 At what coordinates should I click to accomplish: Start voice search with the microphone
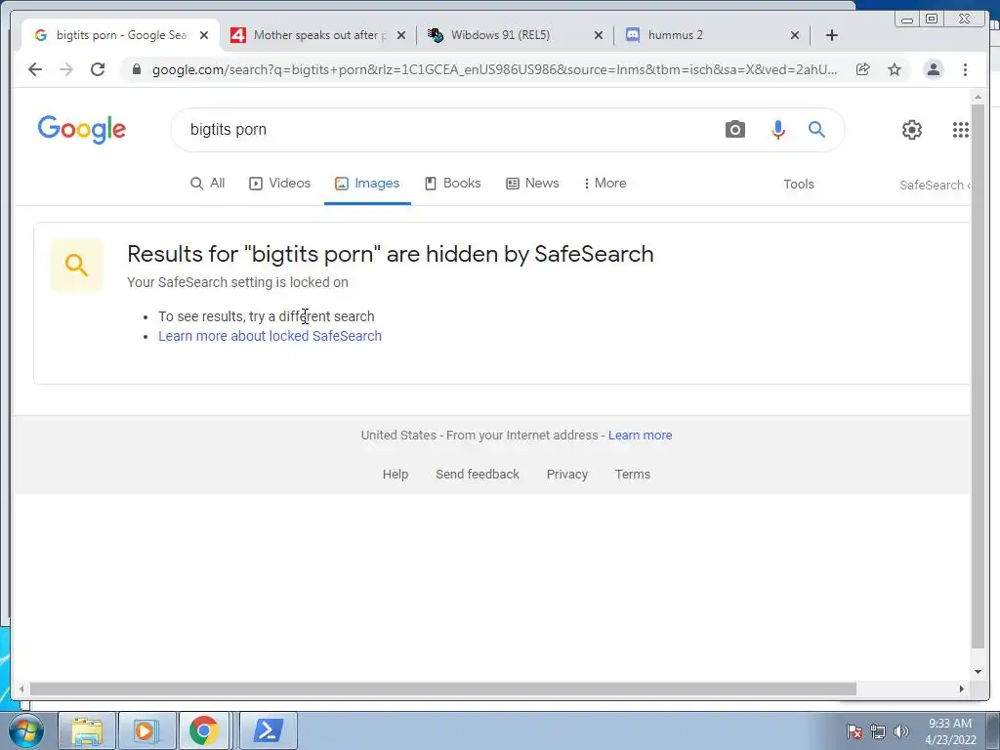click(777, 130)
